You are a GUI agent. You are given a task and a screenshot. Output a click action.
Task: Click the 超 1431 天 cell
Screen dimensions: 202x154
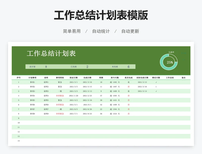point(115,100)
